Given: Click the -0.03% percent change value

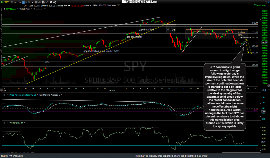Looking at the screenshot, I should [81, 6].
